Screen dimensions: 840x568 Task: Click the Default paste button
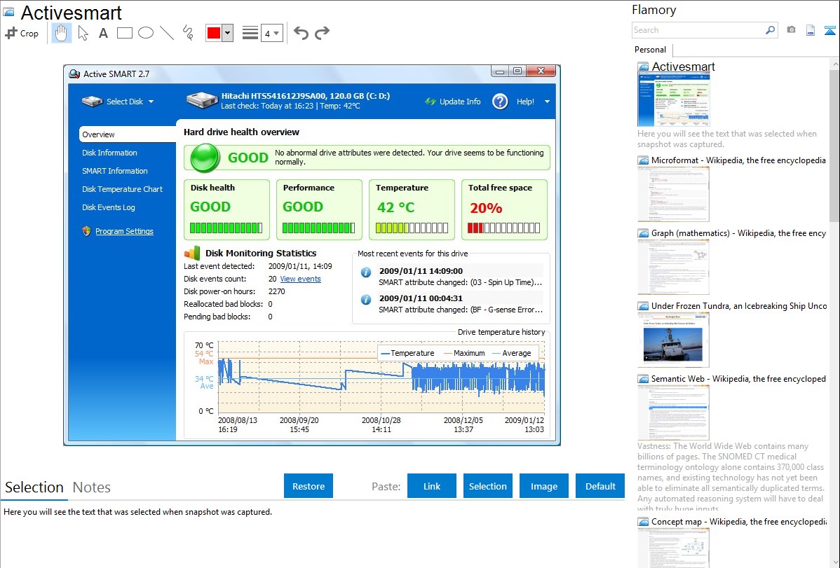tap(600, 486)
